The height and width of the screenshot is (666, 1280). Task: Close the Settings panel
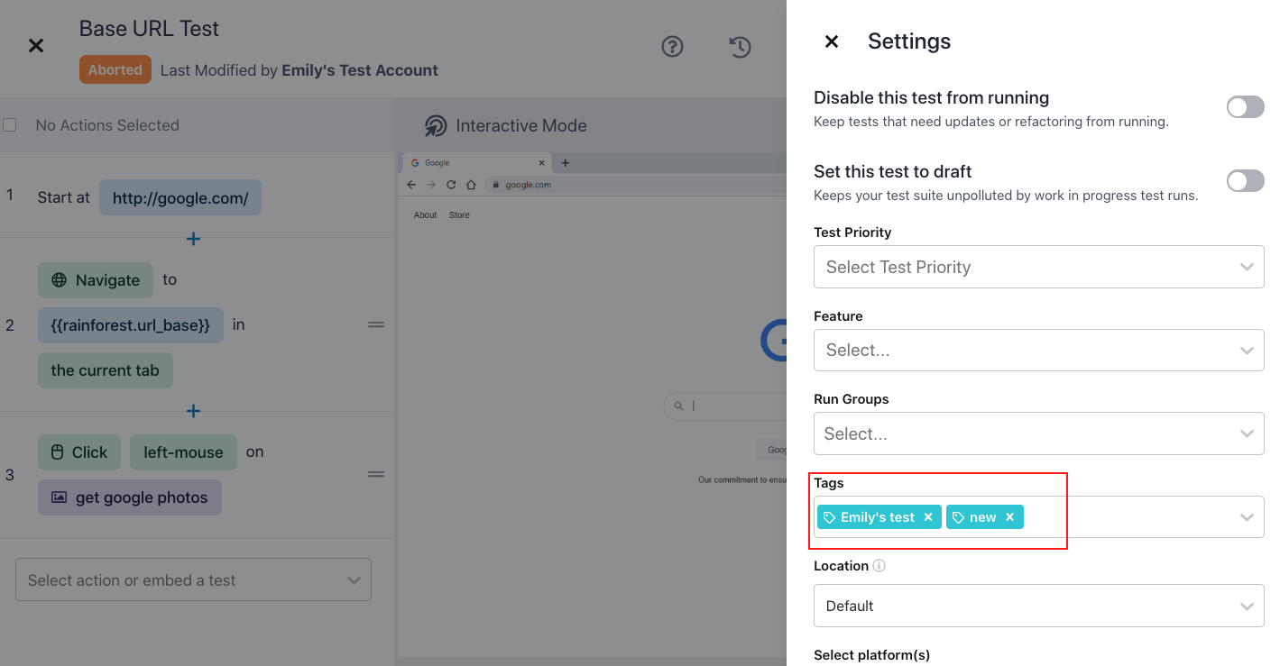(x=832, y=41)
